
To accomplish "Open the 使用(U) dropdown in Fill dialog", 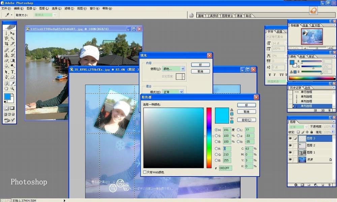I will coord(174,69).
